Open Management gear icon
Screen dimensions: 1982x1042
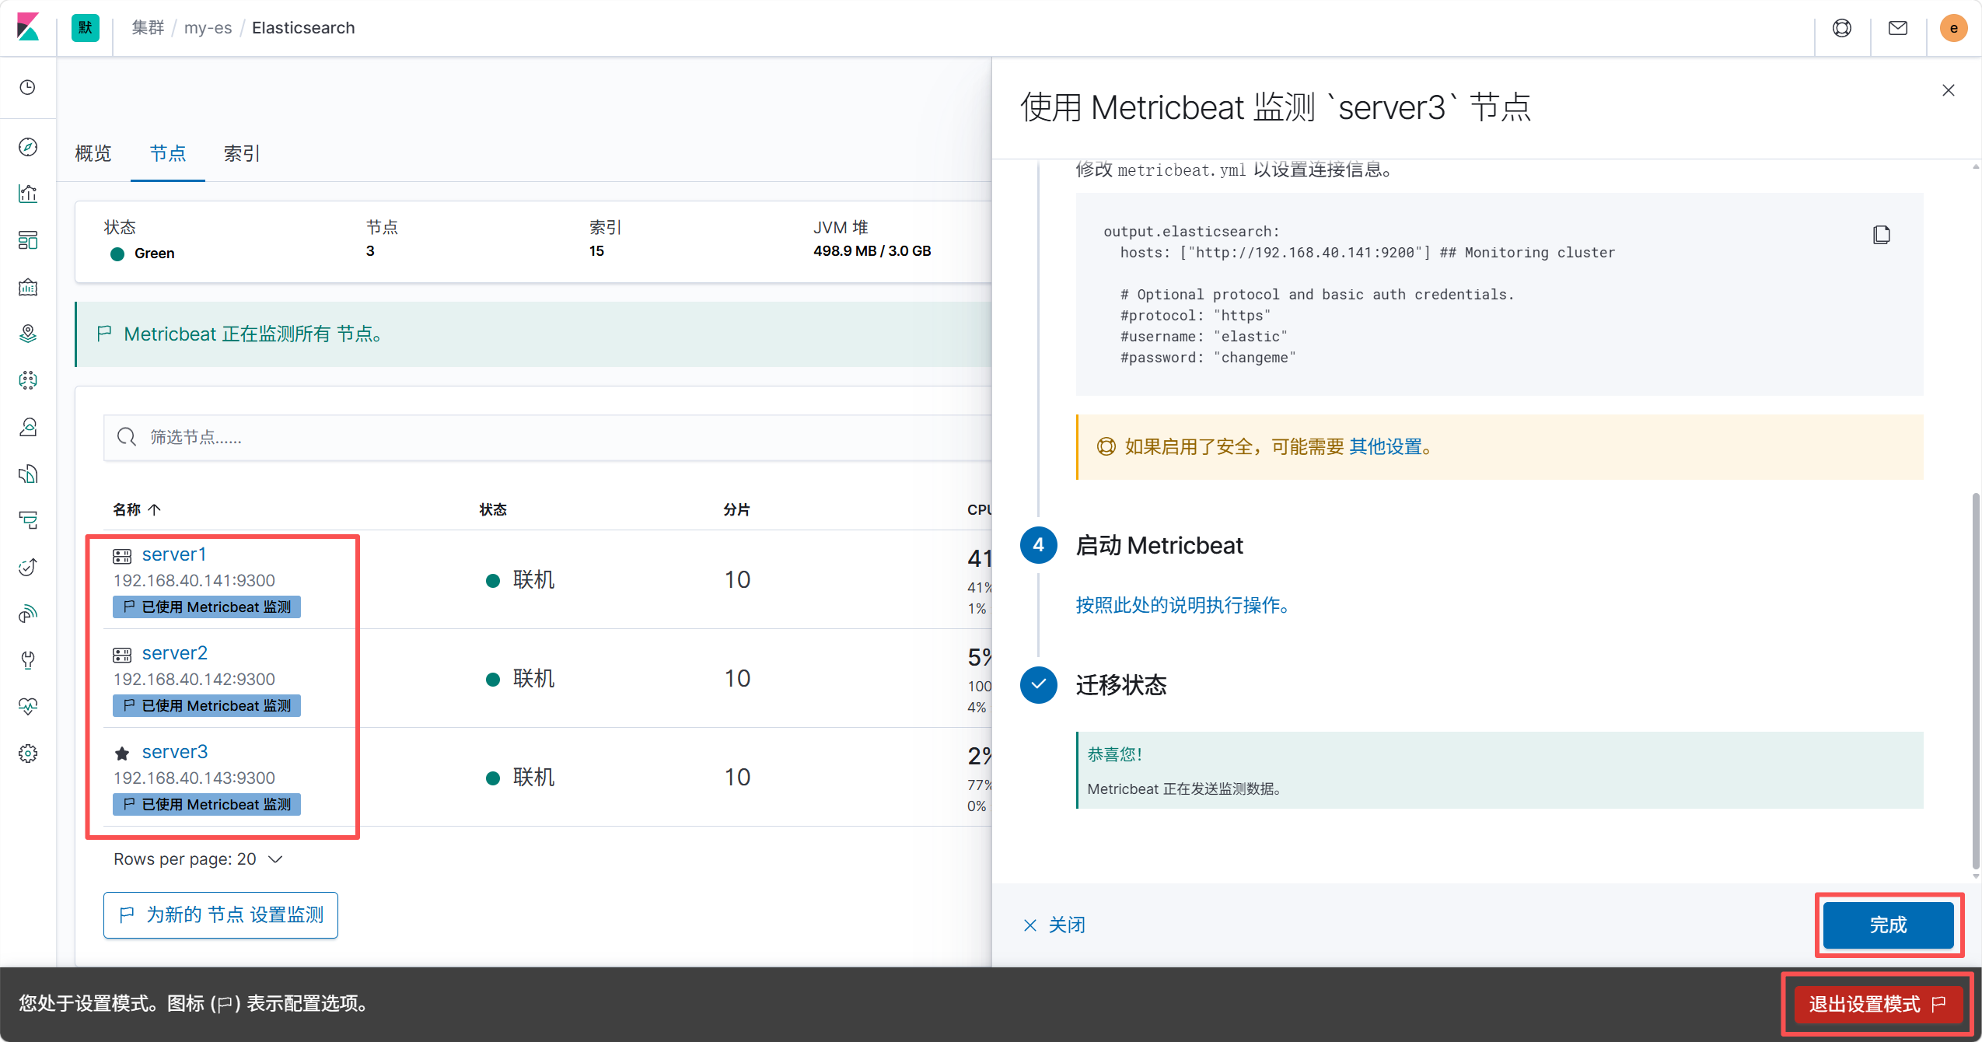(x=28, y=754)
